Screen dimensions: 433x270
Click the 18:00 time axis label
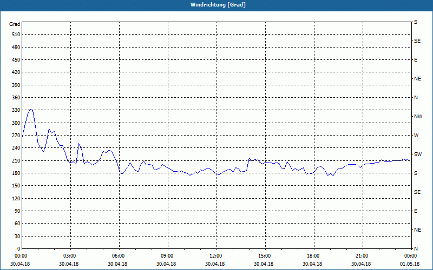pyautogui.click(x=314, y=256)
